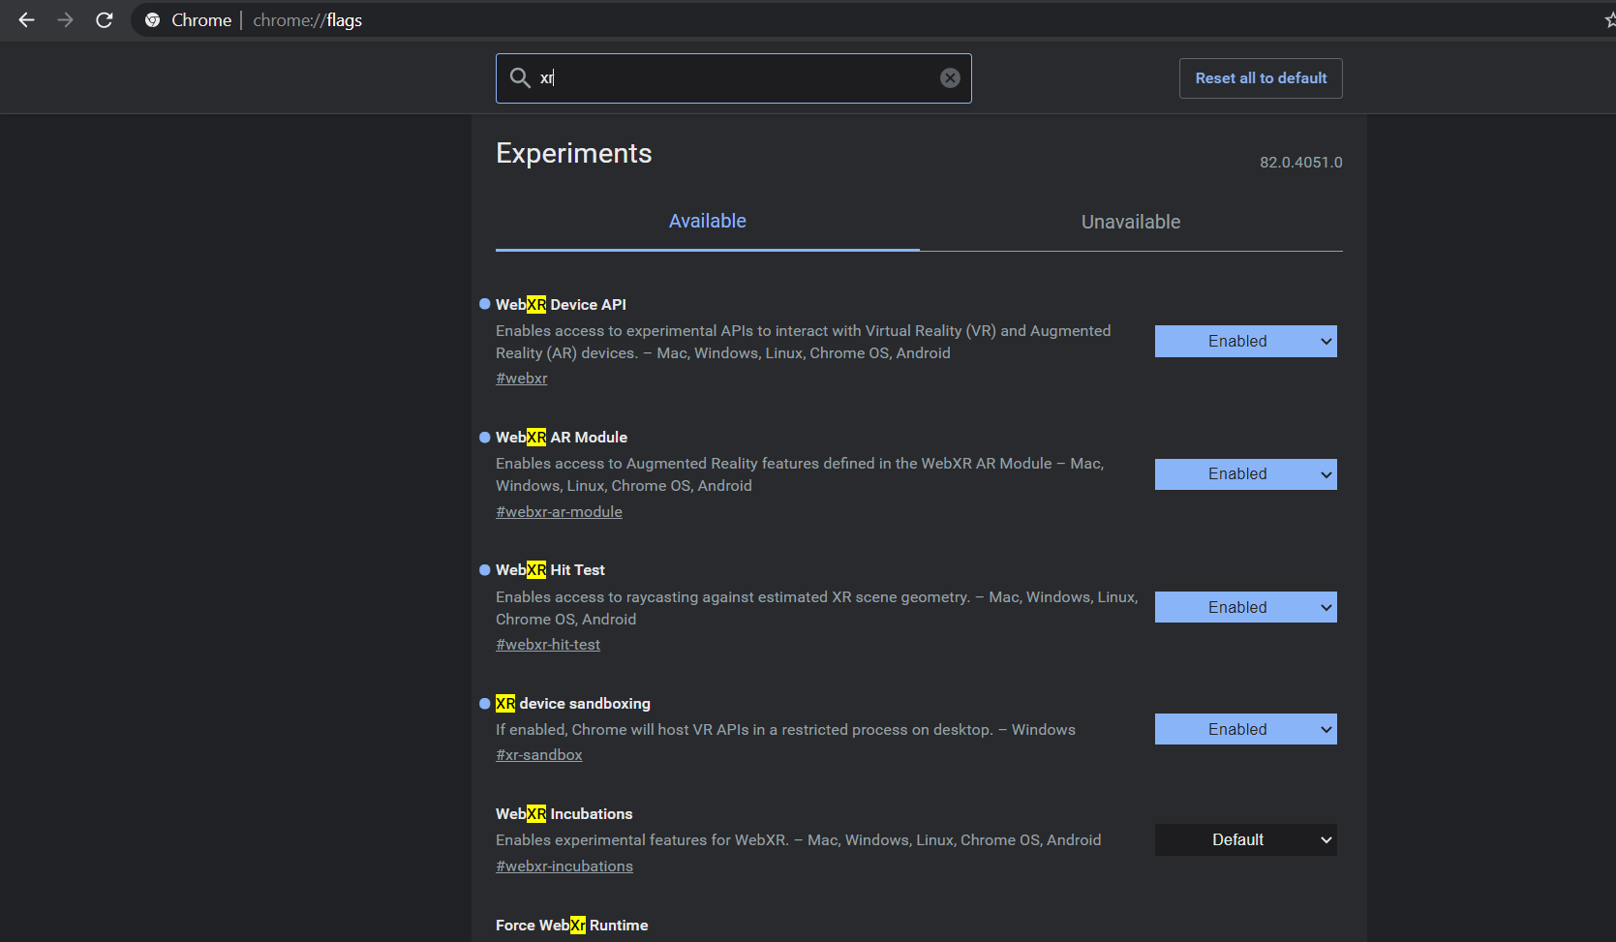This screenshot has width=1616, height=942.
Task: Click the blue dot beside XR device sandboxing
Action: click(x=485, y=704)
